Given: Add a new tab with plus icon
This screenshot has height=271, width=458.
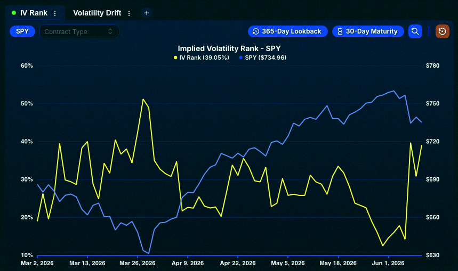Looking at the screenshot, I should tap(147, 13).
